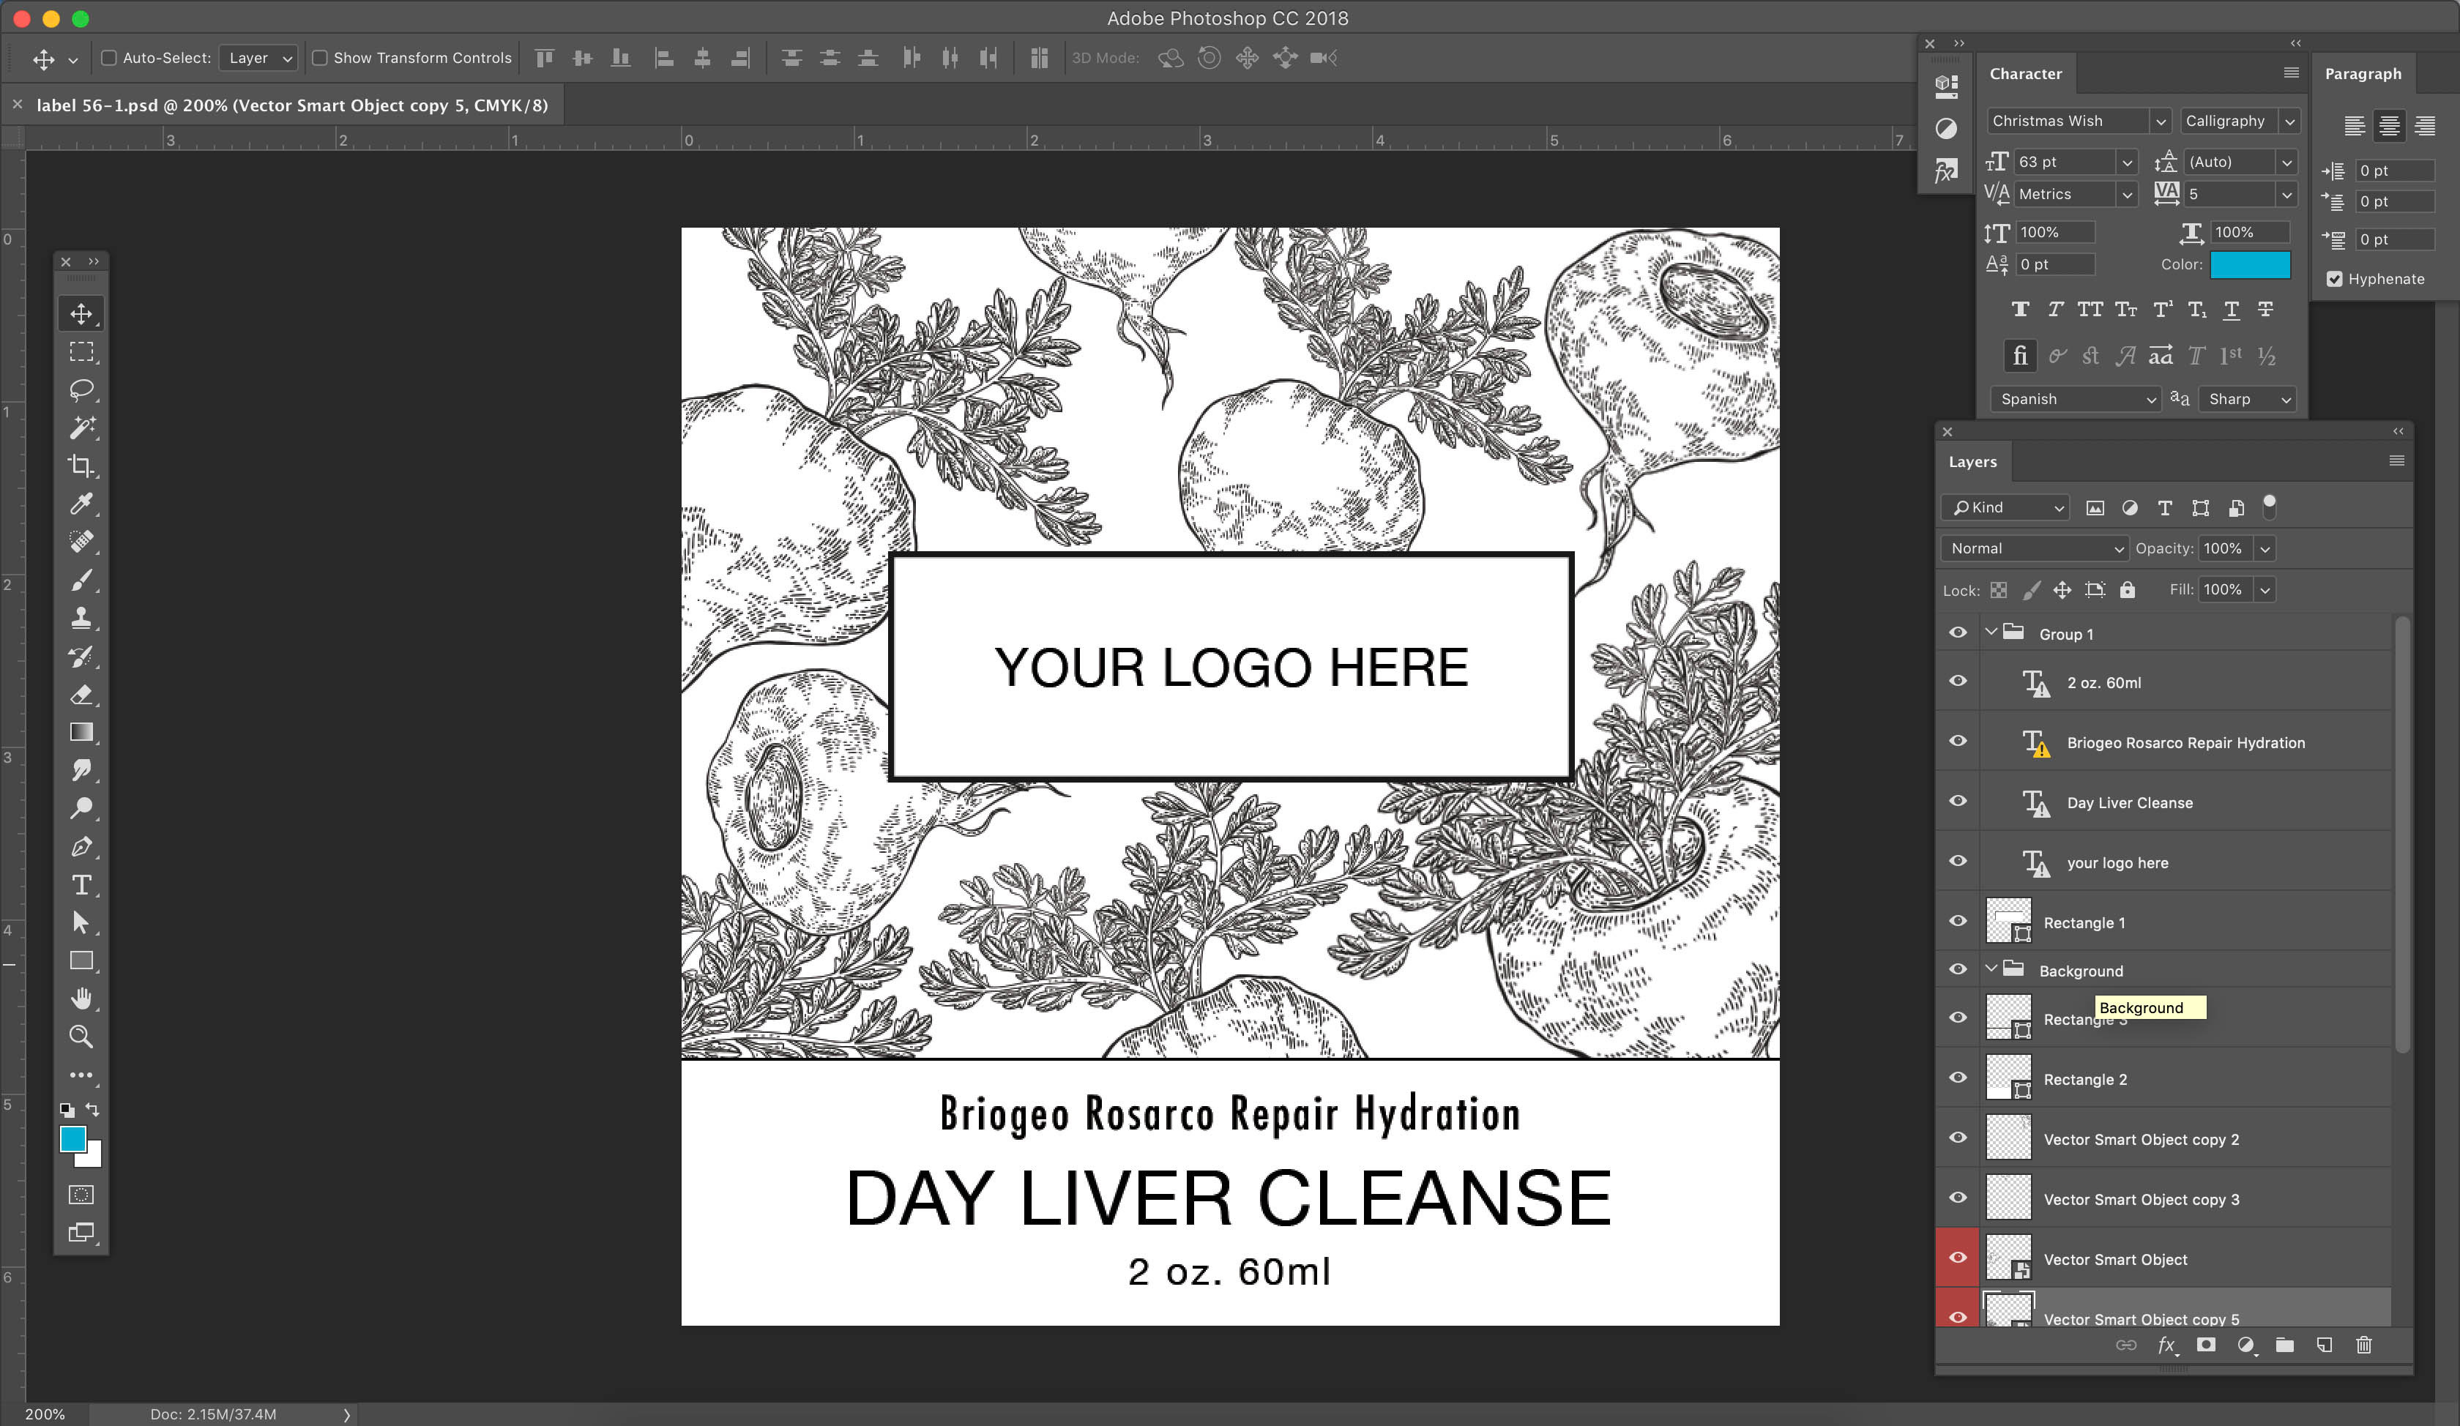This screenshot has width=2460, height=1426.
Task: Enable the Auto-Select checkbox
Action: (109, 59)
